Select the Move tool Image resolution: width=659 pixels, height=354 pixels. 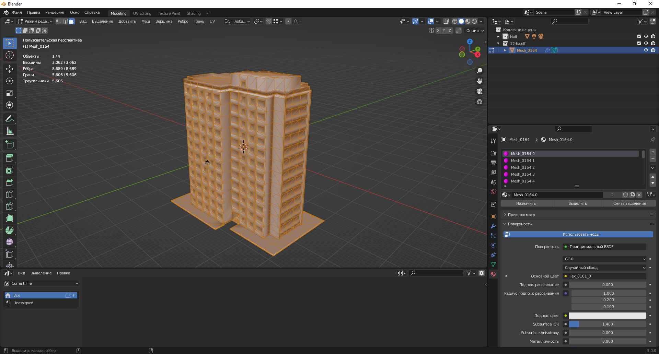coord(10,69)
